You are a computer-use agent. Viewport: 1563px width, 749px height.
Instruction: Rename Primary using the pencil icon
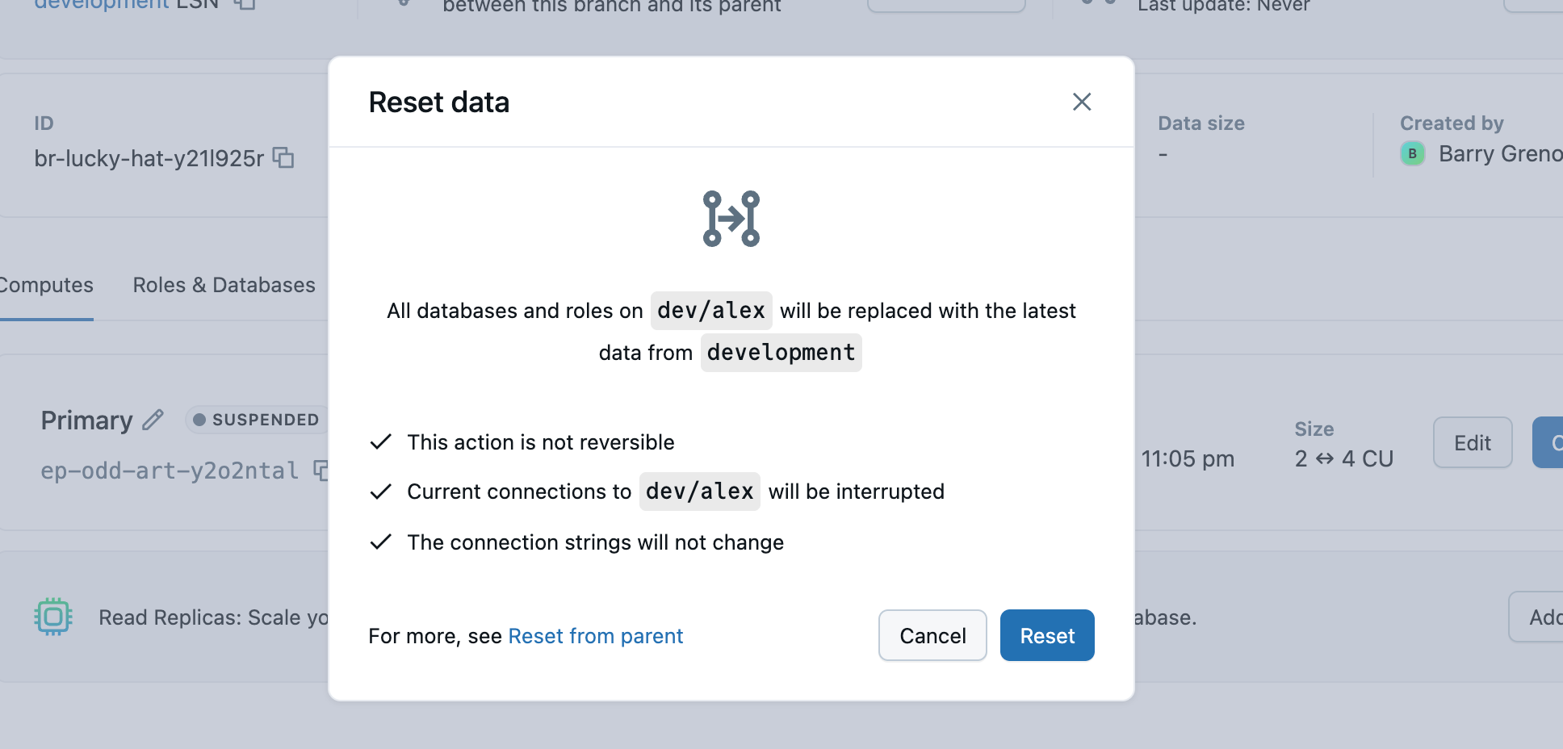tap(152, 420)
